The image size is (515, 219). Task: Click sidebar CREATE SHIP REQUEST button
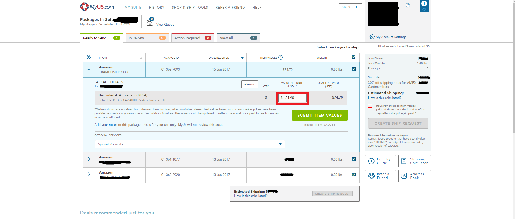click(x=398, y=123)
